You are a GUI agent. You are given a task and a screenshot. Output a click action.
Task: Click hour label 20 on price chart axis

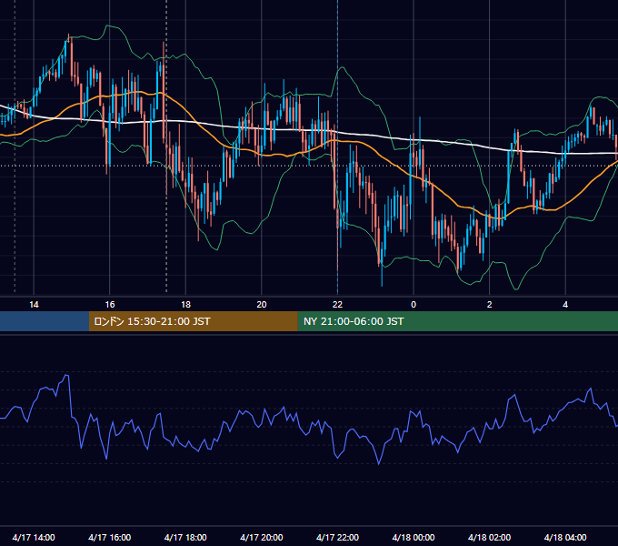[262, 305]
